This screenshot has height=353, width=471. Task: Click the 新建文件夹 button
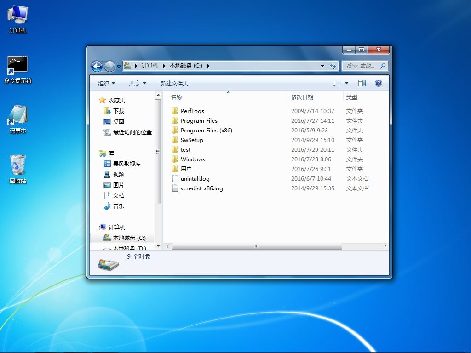pyautogui.click(x=174, y=84)
